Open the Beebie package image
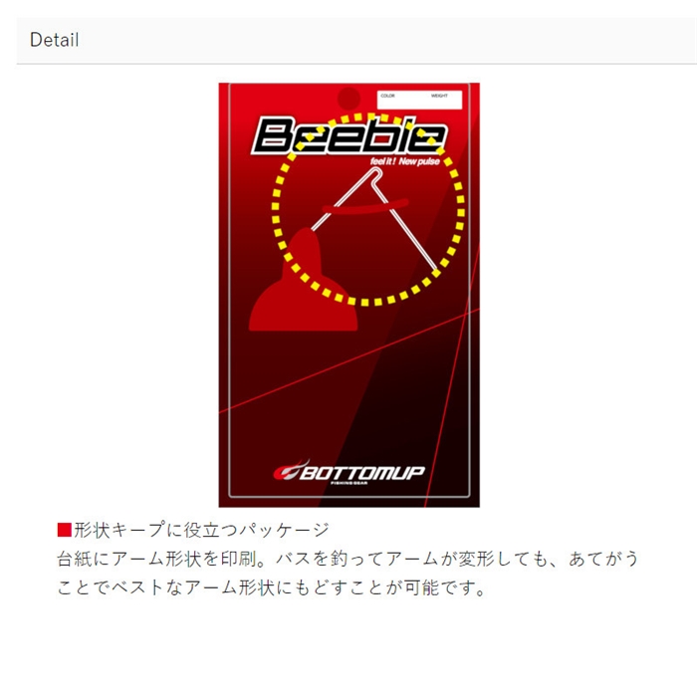Screen dimensions: 697x697 coord(348,295)
